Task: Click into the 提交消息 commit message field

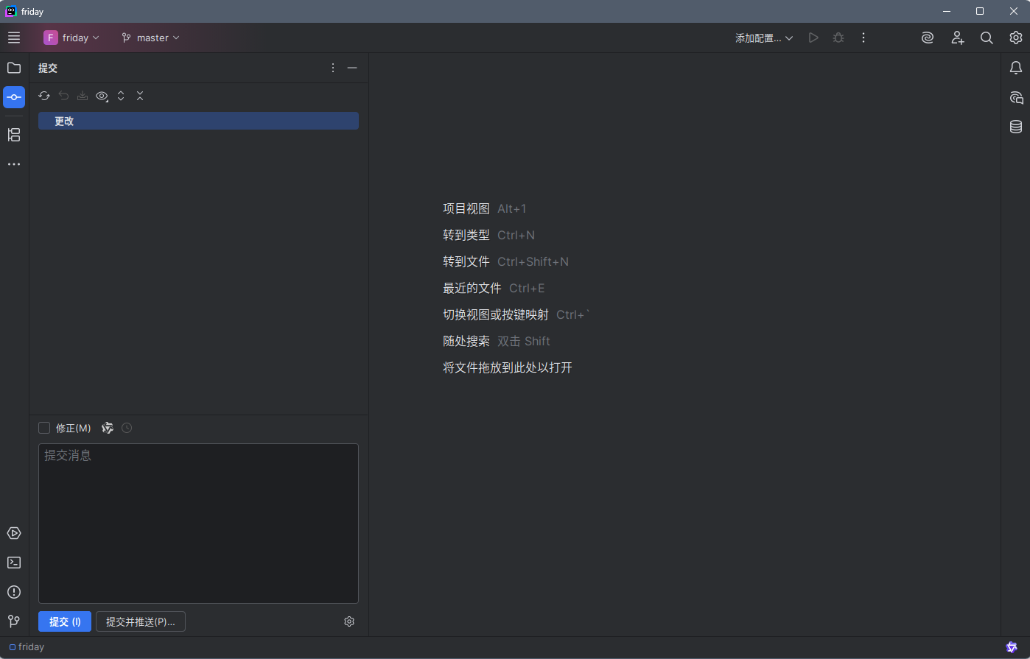Action: [198, 523]
